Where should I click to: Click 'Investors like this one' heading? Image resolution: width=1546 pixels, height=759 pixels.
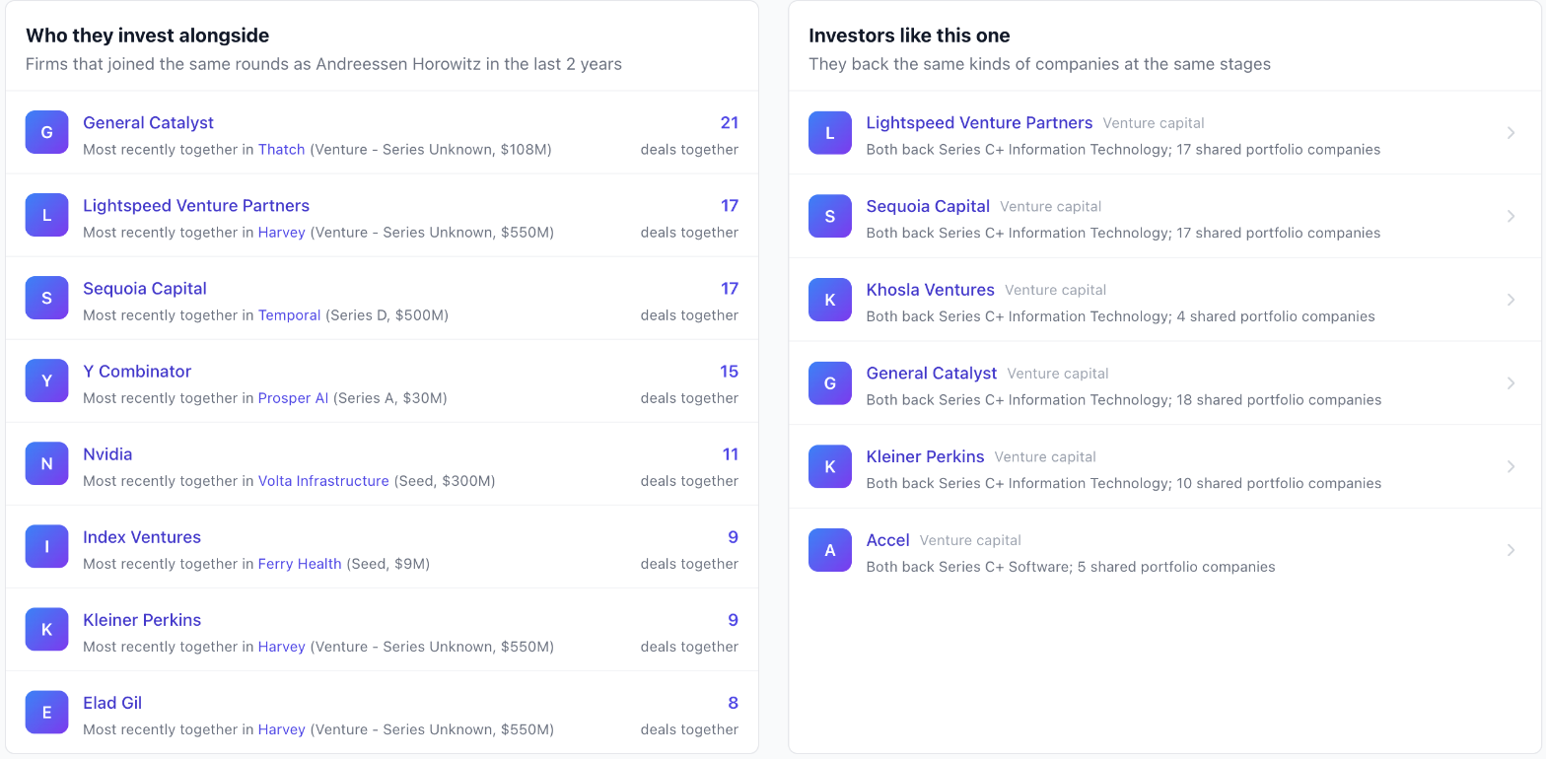(x=909, y=35)
